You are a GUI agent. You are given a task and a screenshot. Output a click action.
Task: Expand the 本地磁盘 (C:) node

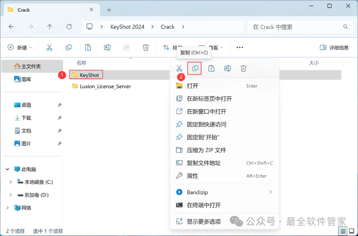coord(11,182)
